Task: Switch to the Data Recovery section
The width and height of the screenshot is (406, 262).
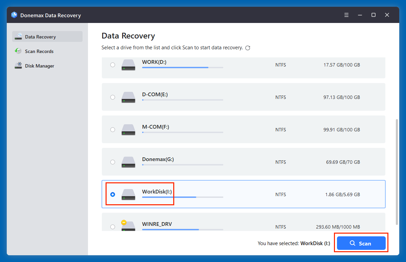Action: [40, 36]
